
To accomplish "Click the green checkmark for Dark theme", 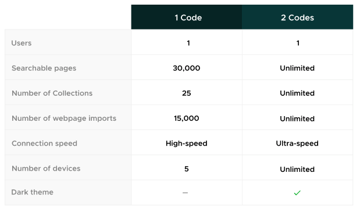I will pyautogui.click(x=297, y=193).
